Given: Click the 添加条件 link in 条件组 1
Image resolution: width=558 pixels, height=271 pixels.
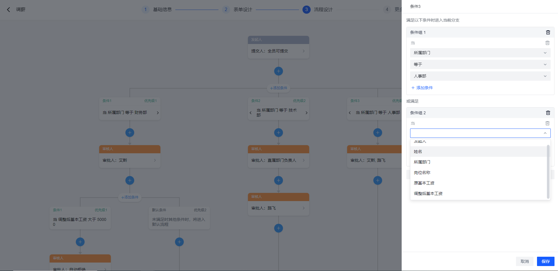Looking at the screenshot, I should (422, 88).
